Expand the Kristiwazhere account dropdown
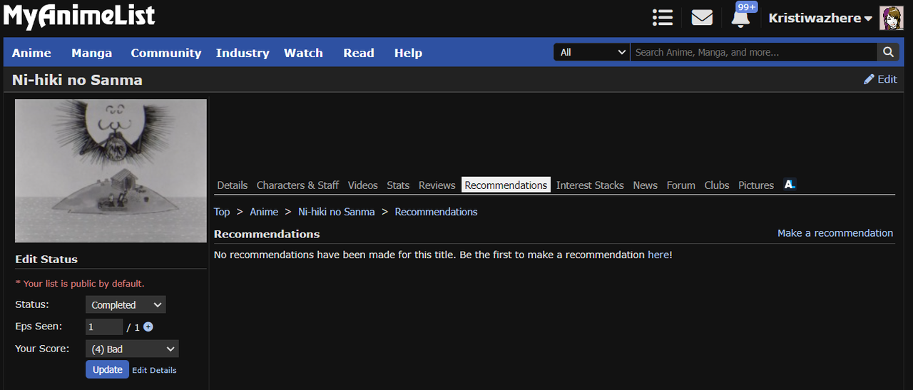Image resolution: width=913 pixels, height=390 pixels. [x=820, y=19]
